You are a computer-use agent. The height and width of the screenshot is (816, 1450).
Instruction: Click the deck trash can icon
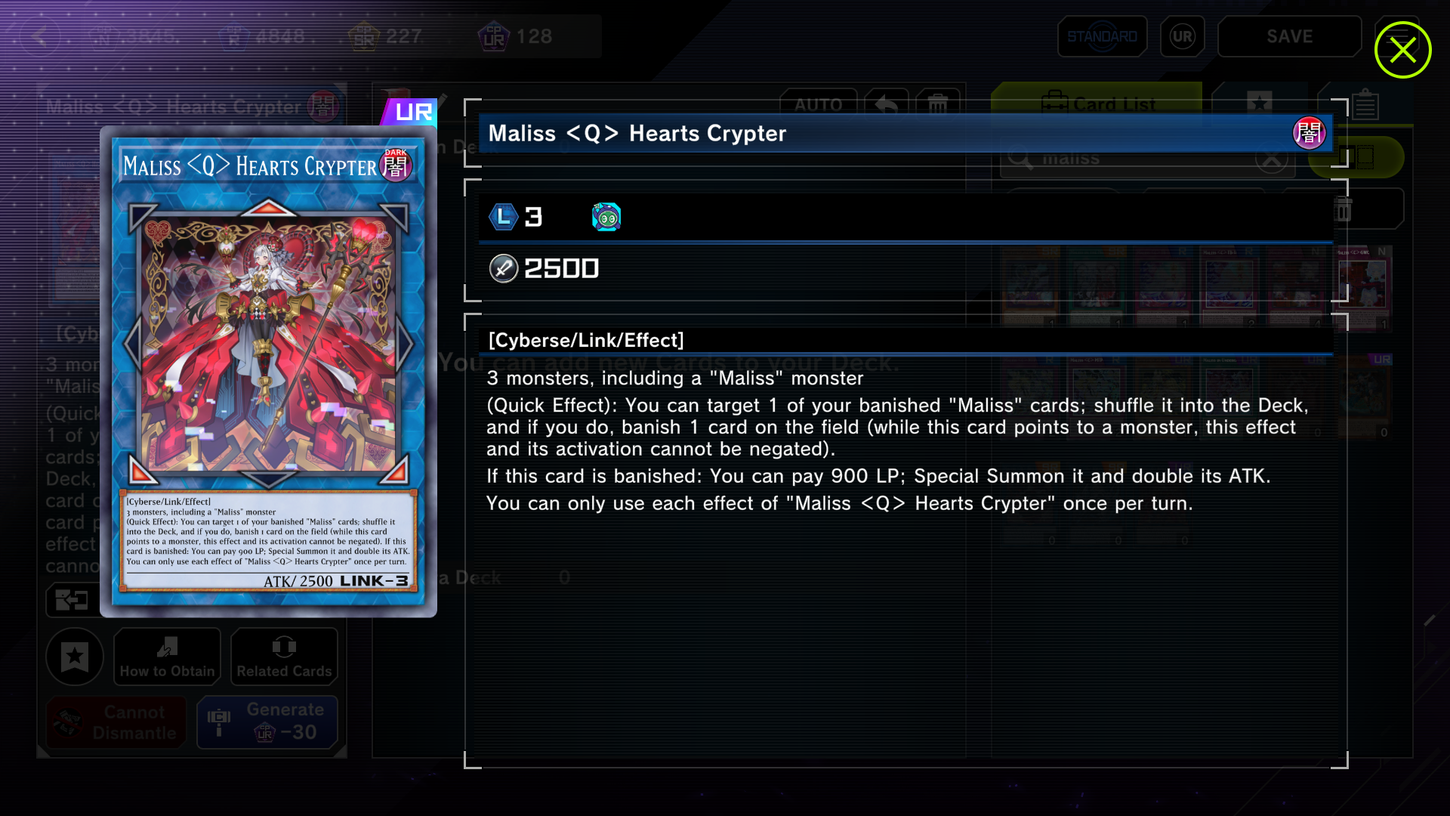937,104
